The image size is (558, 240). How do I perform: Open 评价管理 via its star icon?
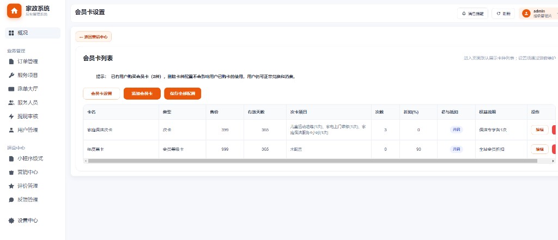click(x=11, y=186)
